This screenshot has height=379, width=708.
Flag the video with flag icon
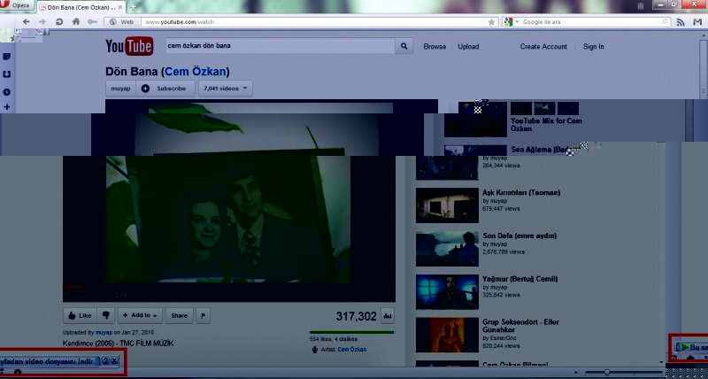point(203,316)
